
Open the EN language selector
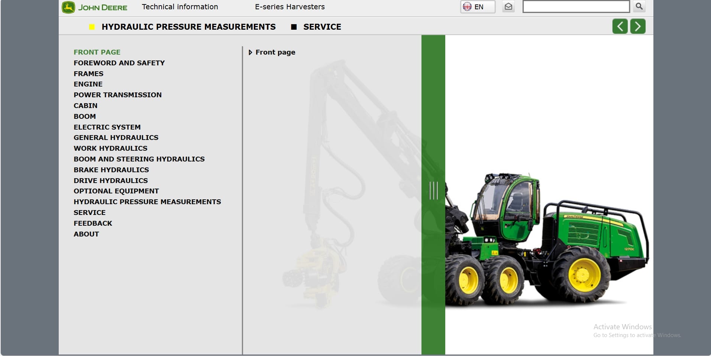coord(478,6)
